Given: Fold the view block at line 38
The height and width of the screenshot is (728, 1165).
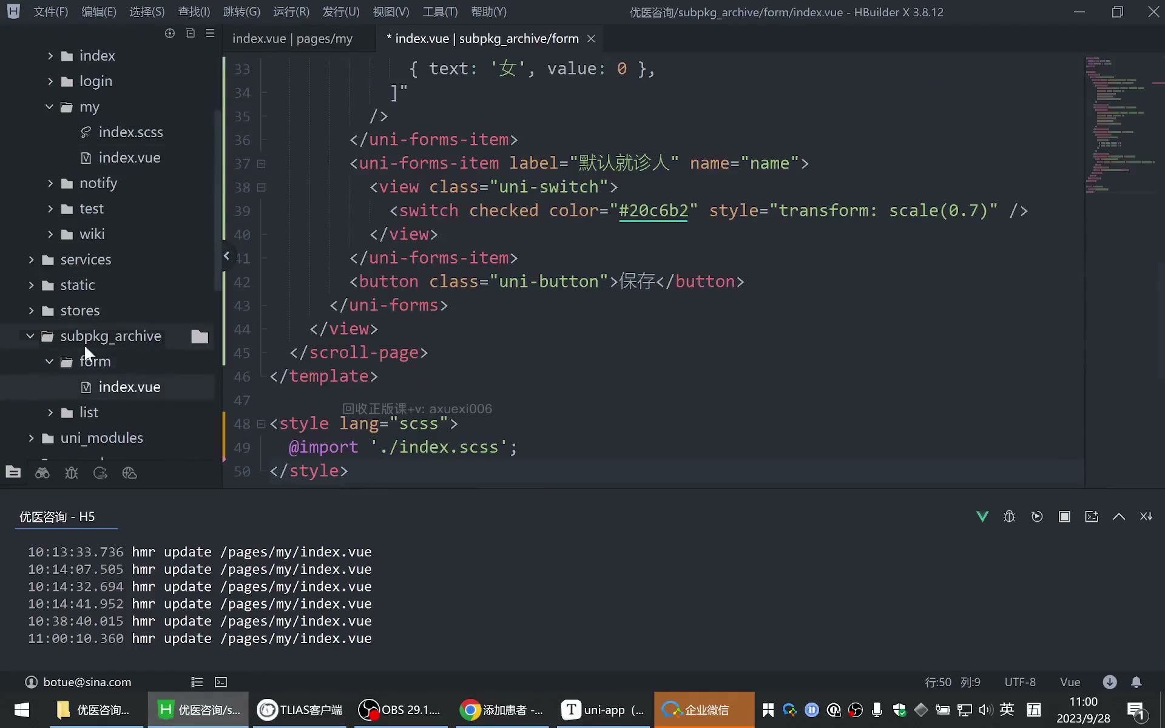Looking at the screenshot, I should [x=262, y=187].
